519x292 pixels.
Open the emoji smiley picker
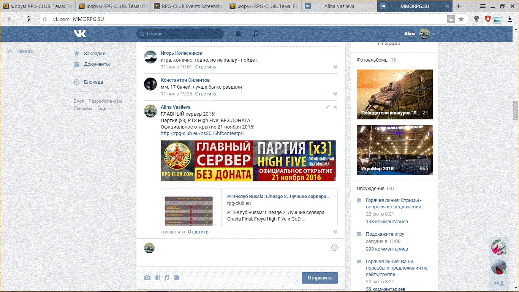click(334, 248)
